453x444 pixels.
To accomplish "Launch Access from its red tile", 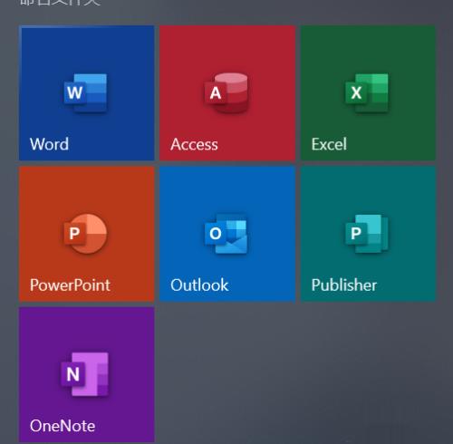I will (x=227, y=93).
